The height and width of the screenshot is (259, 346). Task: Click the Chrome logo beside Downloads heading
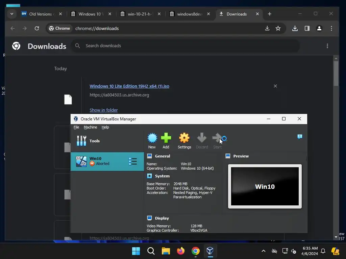16,46
